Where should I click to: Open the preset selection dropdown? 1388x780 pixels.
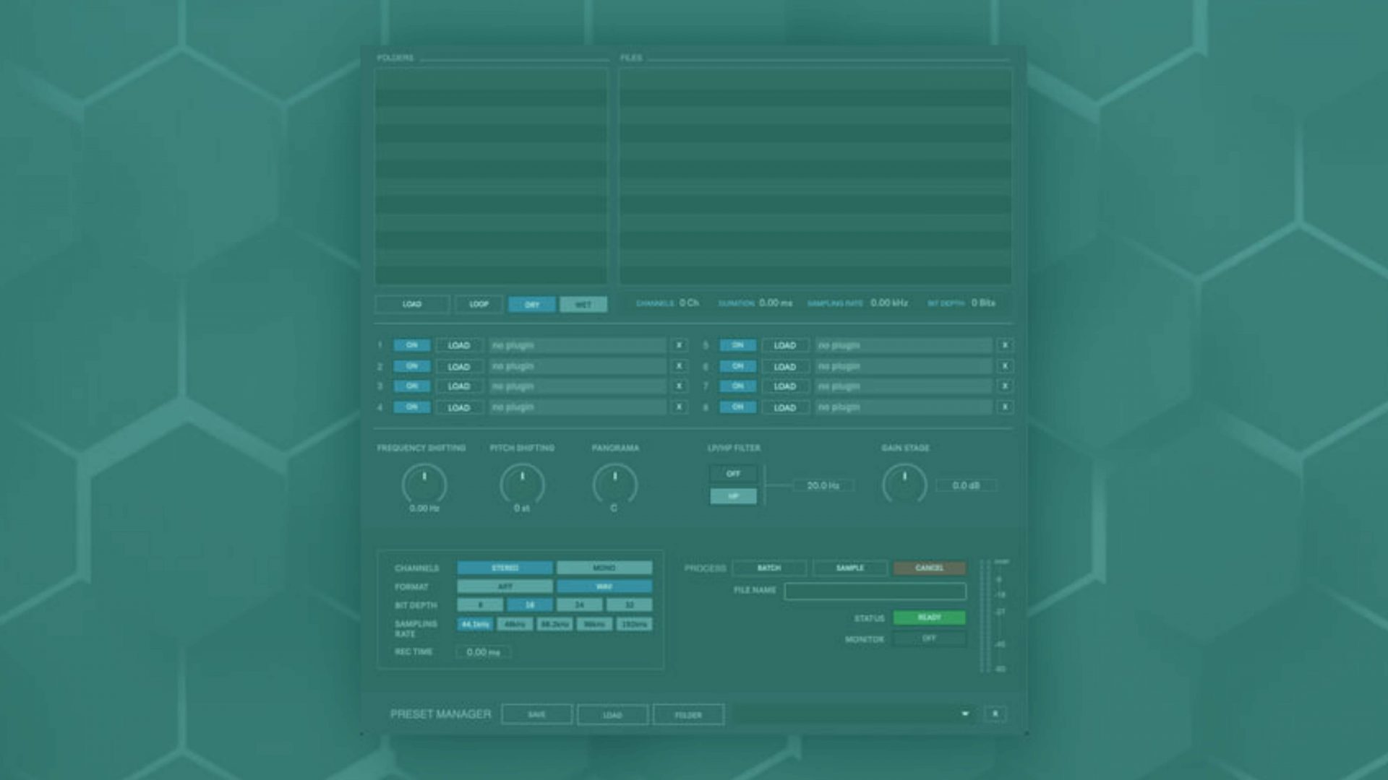[x=966, y=714]
